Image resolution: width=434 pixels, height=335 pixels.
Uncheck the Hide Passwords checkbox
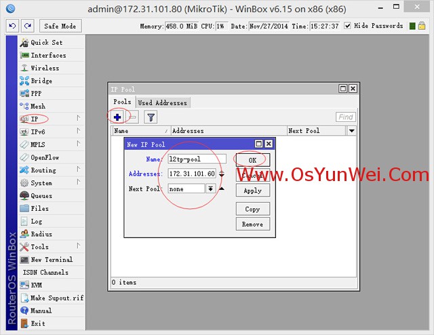[347, 26]
